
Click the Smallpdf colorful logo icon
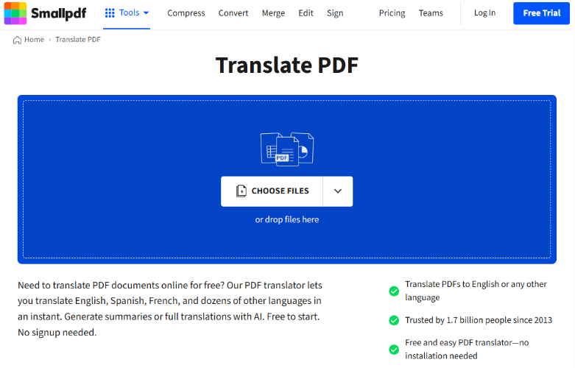15,13
